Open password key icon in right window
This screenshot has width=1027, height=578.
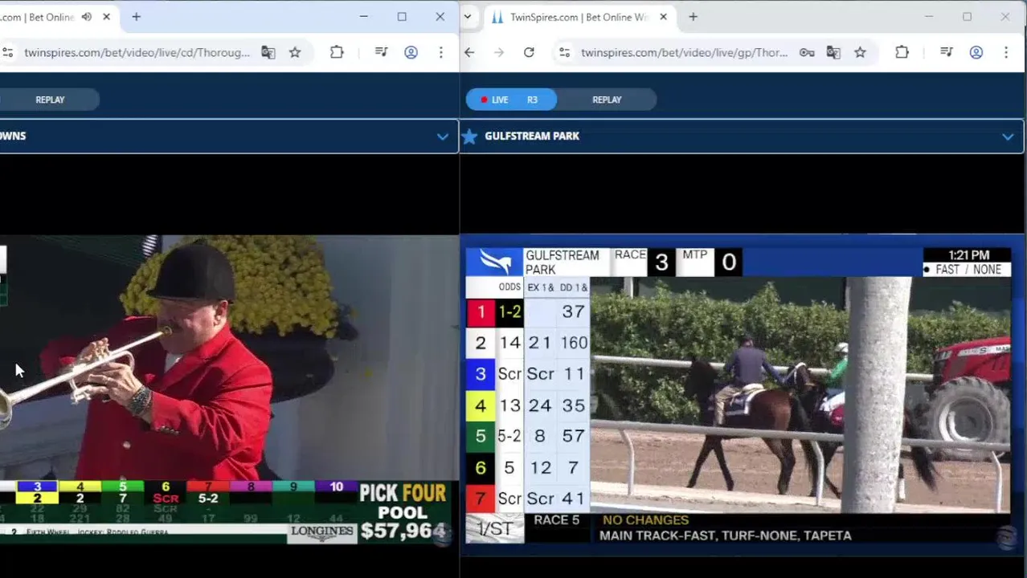[x=807, y=52]
